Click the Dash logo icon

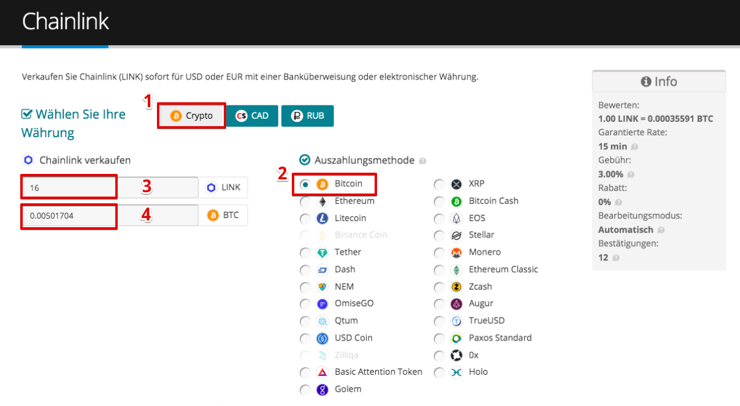click(x=322, y=269)
